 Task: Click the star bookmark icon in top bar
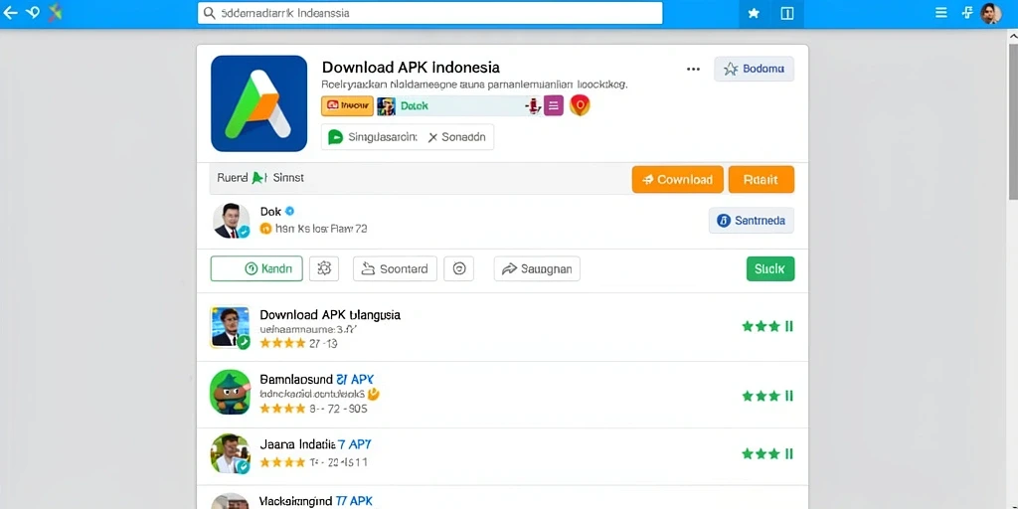tap(754, 14)
